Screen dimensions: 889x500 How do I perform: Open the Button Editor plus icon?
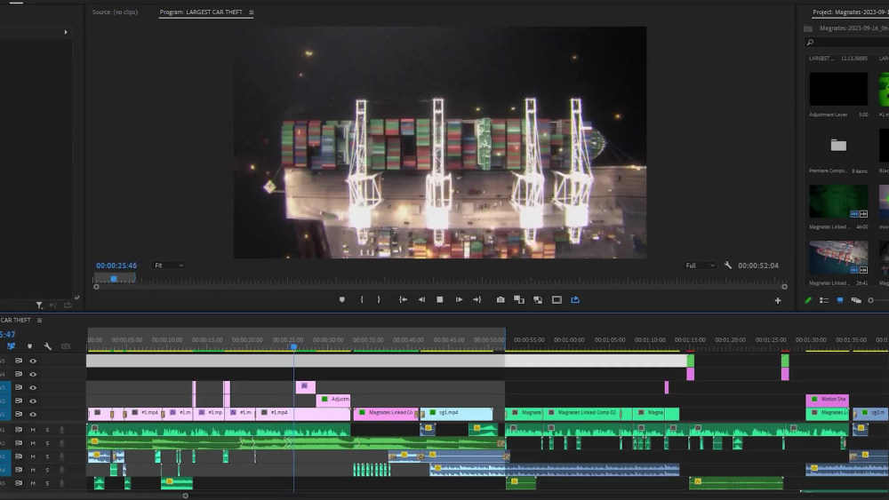coord(778,301)
